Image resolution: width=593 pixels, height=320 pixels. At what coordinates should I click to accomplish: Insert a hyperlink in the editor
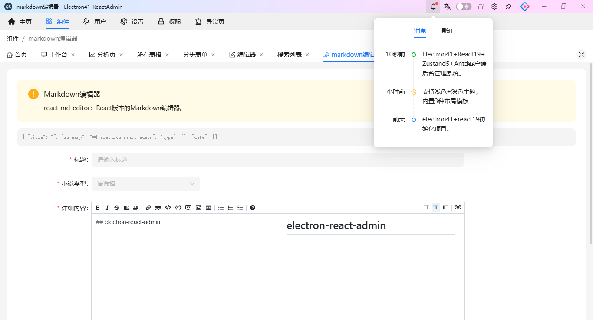148,208
